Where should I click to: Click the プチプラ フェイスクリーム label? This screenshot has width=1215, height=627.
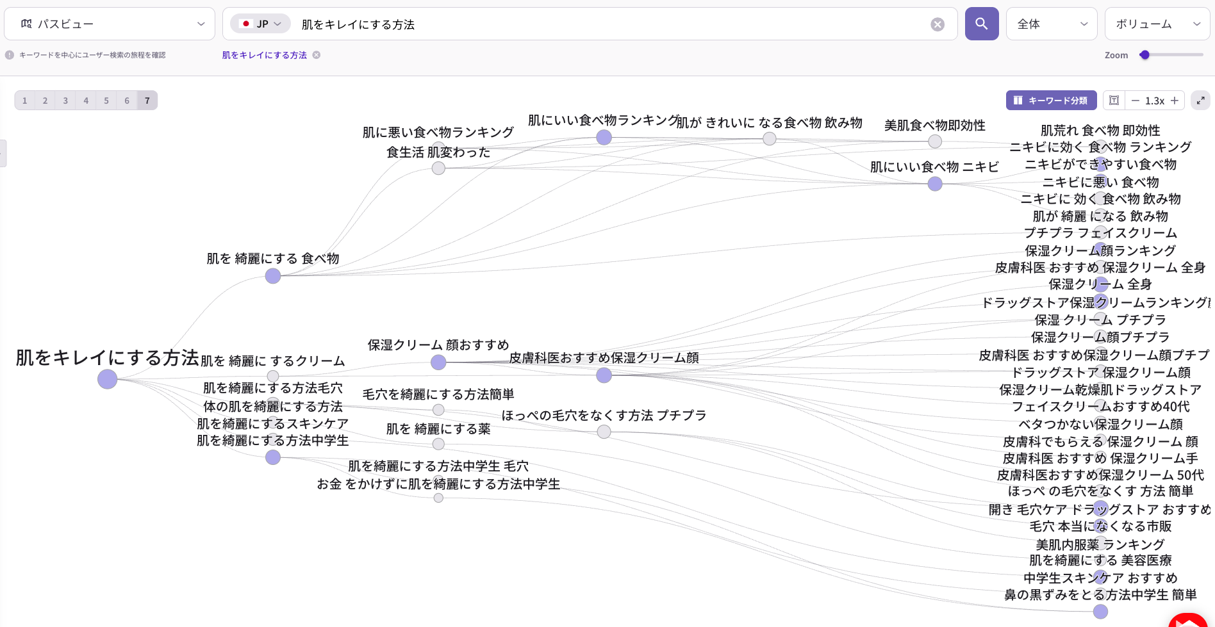[x=1100, y=232]
